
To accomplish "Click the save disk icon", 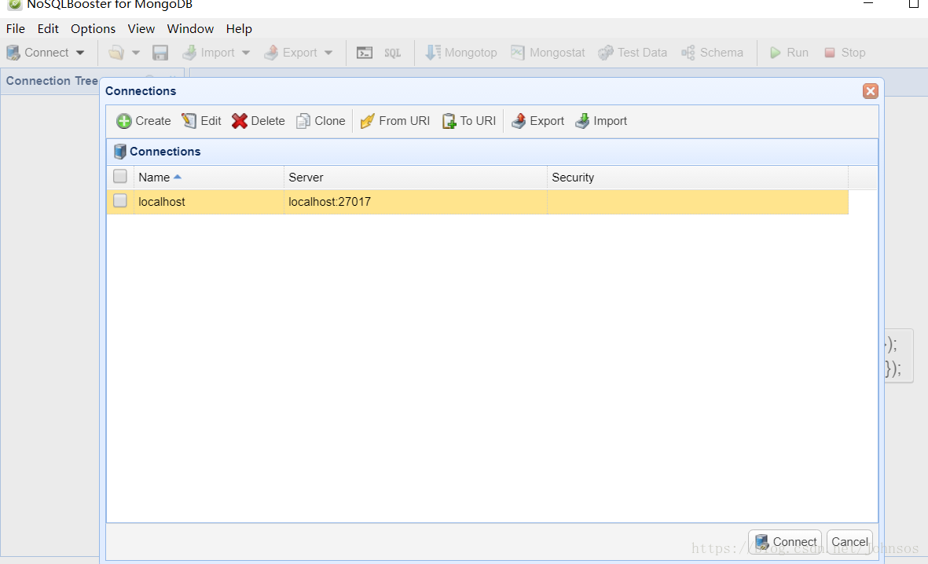I will point(160,53).
